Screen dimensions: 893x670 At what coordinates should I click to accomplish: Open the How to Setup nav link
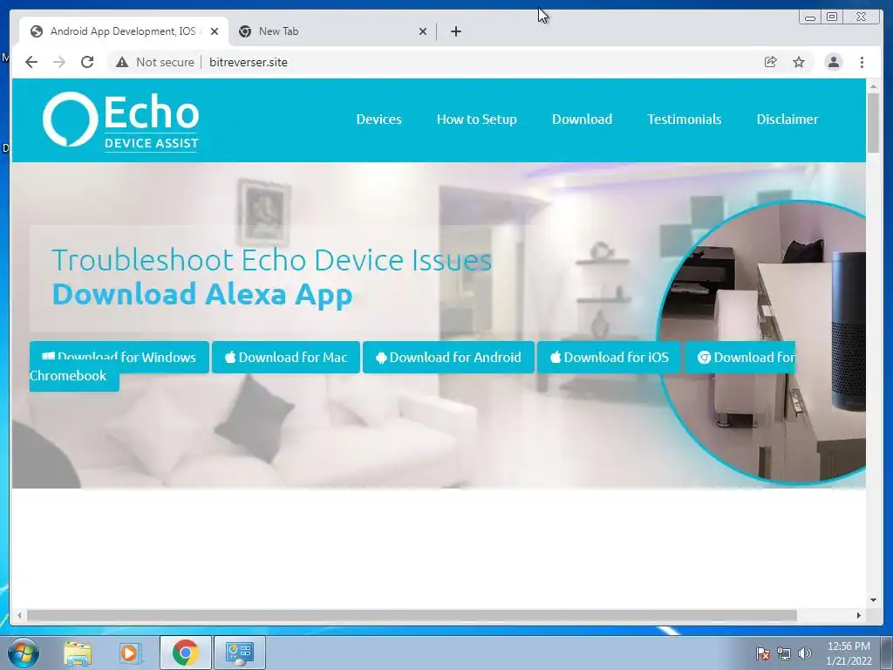point(477,119)
